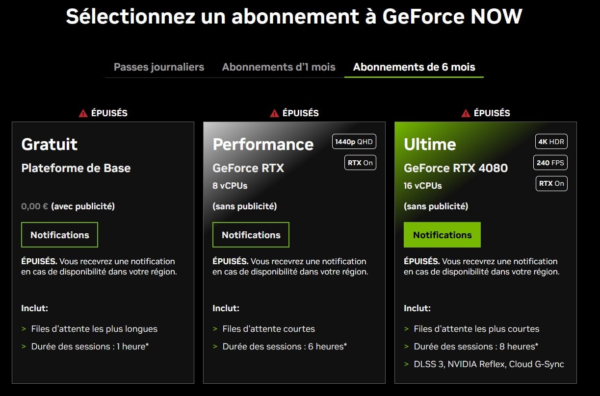This screenshot has width=600, height=396.
Task: Select the Abonnements de 6 mois tab
Action: click(414, 67)
